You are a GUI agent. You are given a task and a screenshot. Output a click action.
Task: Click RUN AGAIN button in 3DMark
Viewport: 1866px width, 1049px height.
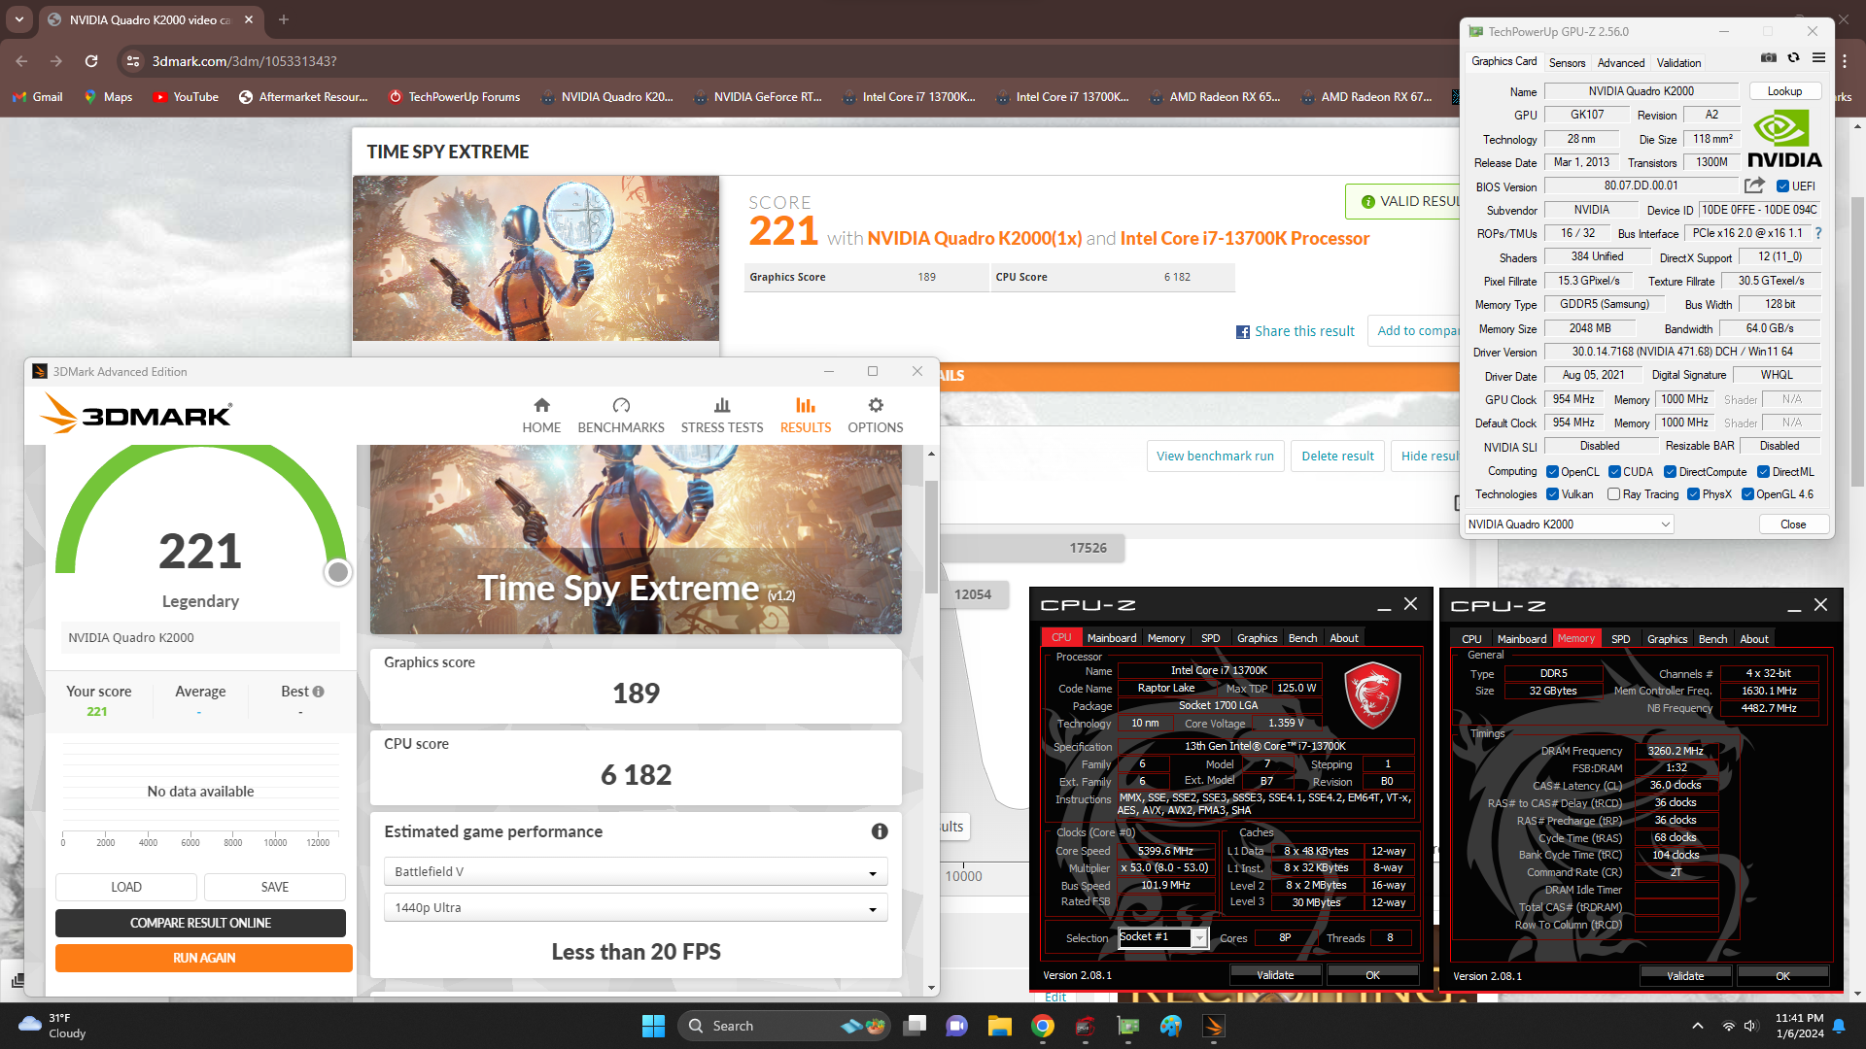coord(204,958)
